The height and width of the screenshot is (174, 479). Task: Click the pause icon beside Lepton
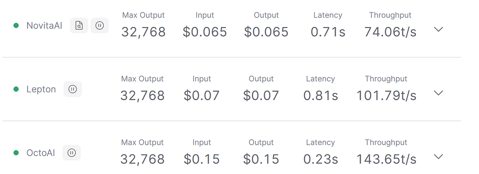pos(73,89)
